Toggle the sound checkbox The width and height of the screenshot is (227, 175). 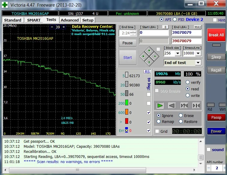coord(209,150)
